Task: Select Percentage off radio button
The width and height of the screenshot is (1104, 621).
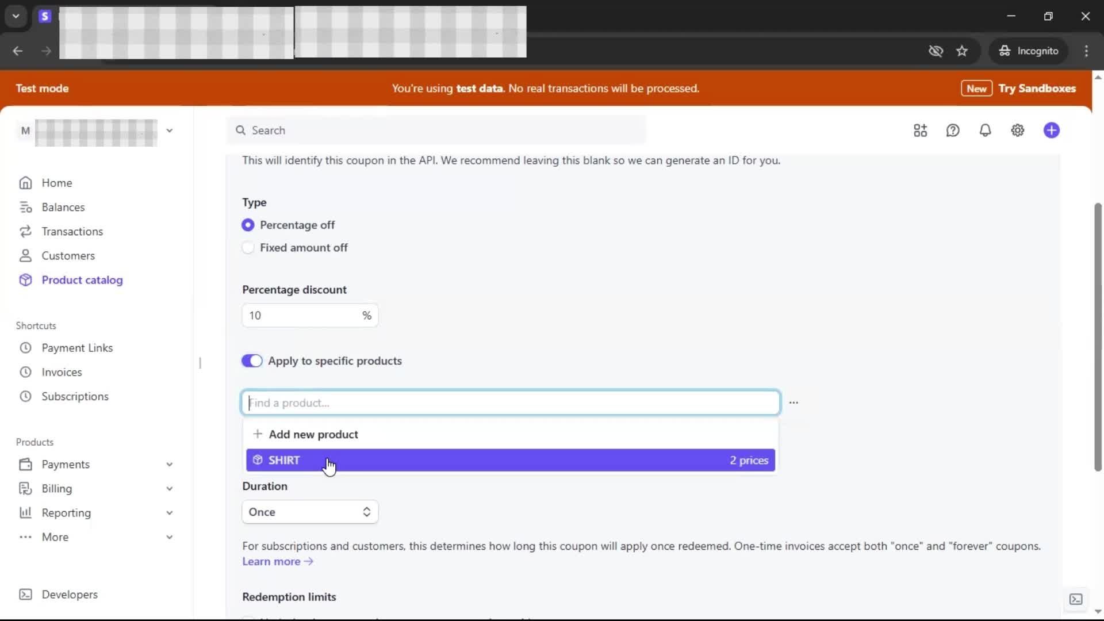Action: pyautogui.click(x=248, y=225)
